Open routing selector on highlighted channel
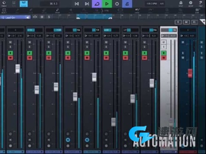The width and height of the screenshot is (206, 154). pos(169,36)
